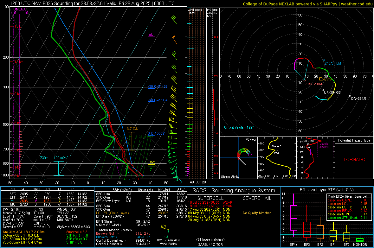Click the Sfc-3km AGL LR = 7.2 C/km line
The width and height of the screenshot is (374, 248).
pyautogui.click(x=24, y=232)
